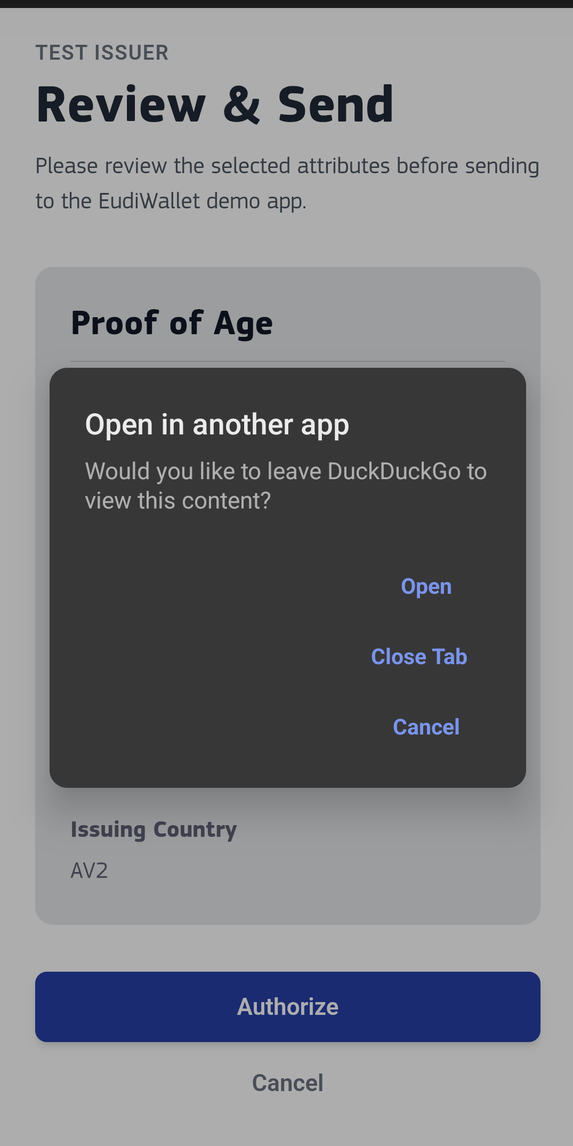Tap the "Issuing Country" field label
The image size is (573, 1146).
click(154, 829)
